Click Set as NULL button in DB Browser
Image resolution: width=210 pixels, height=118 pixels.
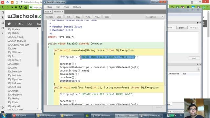[x=194, y=28]
